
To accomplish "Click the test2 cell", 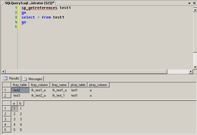I will (20, 90).
